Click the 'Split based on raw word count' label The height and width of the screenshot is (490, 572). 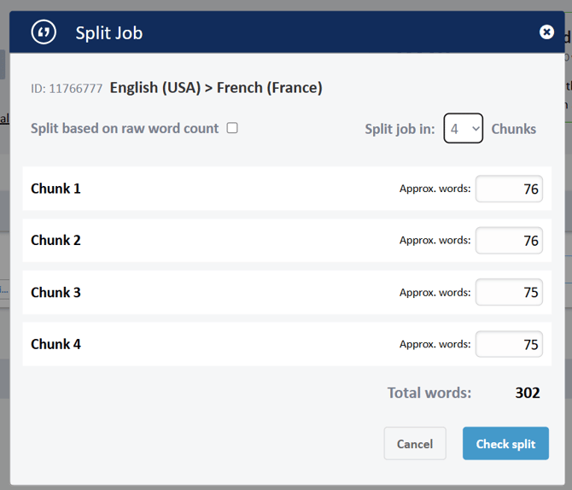125,128
